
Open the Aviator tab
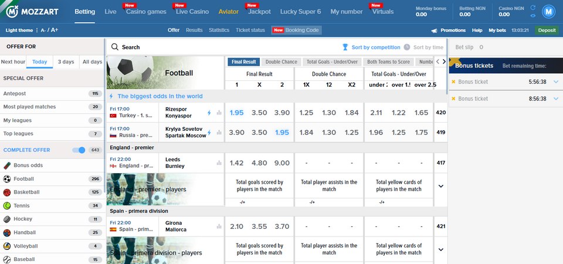pos(228,12)
